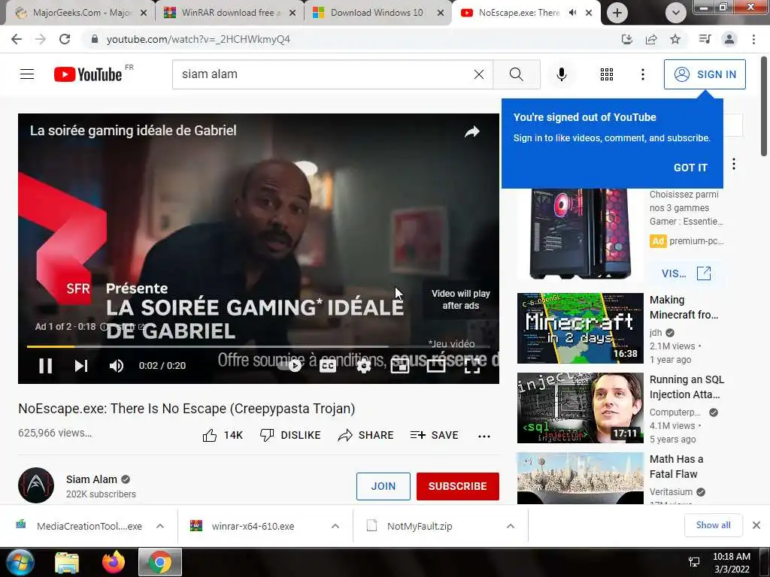Image resolution: width=770 pixels, height=577 pixels.
Task: Start voice search with the microphone
Action: click(x=561, y=74)
